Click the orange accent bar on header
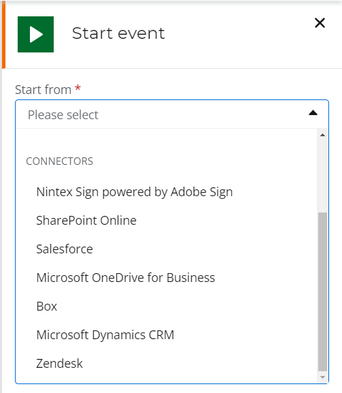 click(x=3, y=34)
